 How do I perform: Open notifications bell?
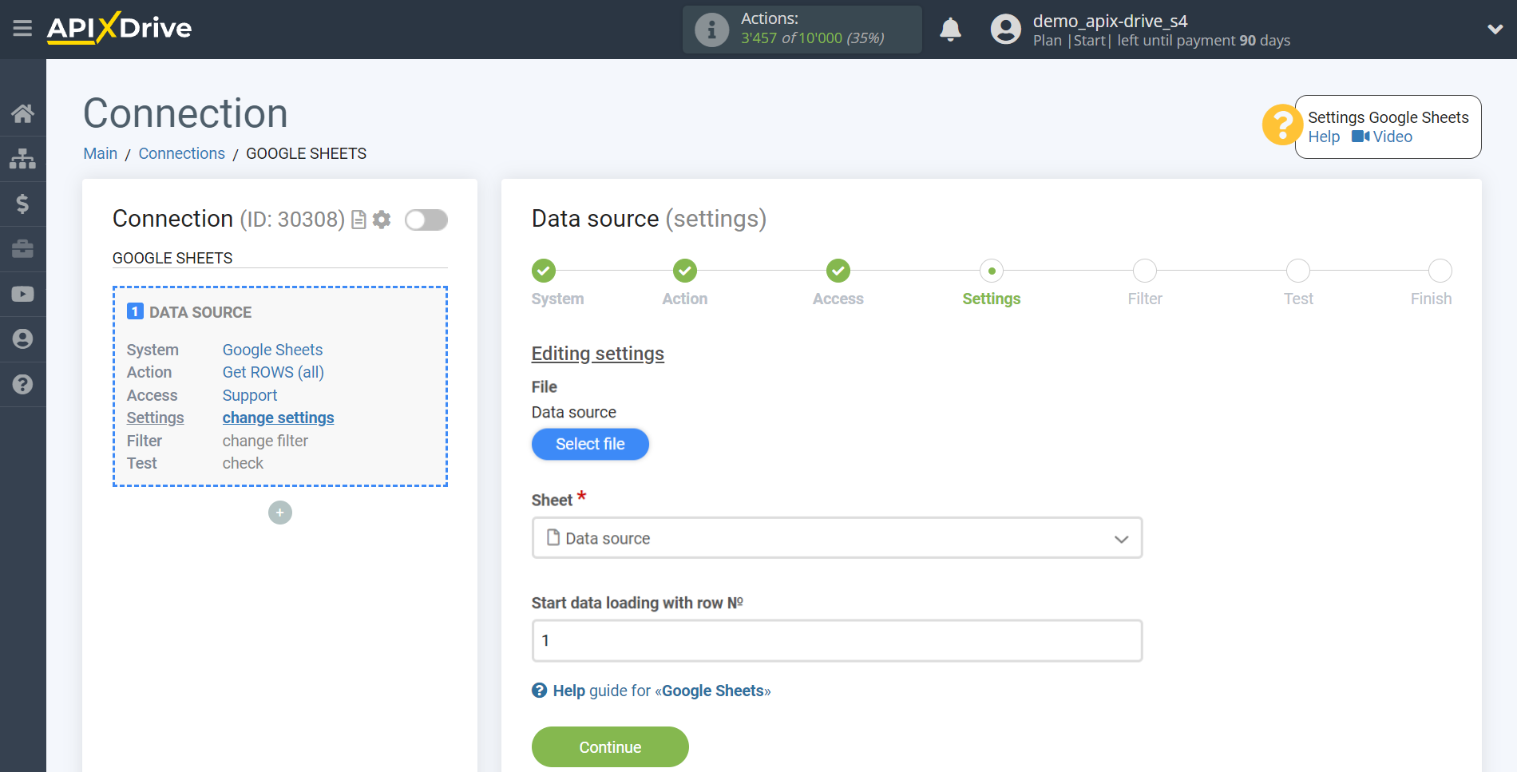click(x=950, y=30)
